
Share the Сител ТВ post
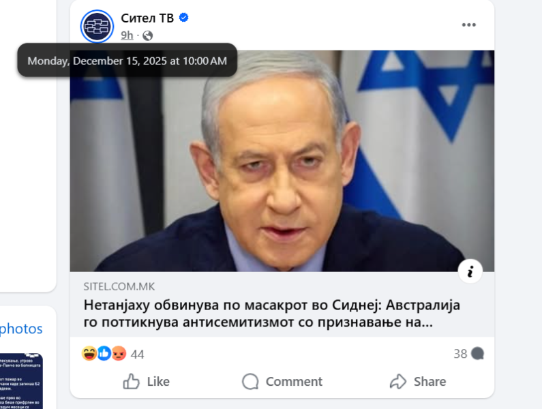click(418, 381)
